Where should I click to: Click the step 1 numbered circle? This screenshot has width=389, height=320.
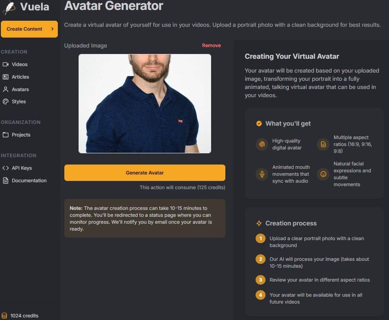point(260,238)
